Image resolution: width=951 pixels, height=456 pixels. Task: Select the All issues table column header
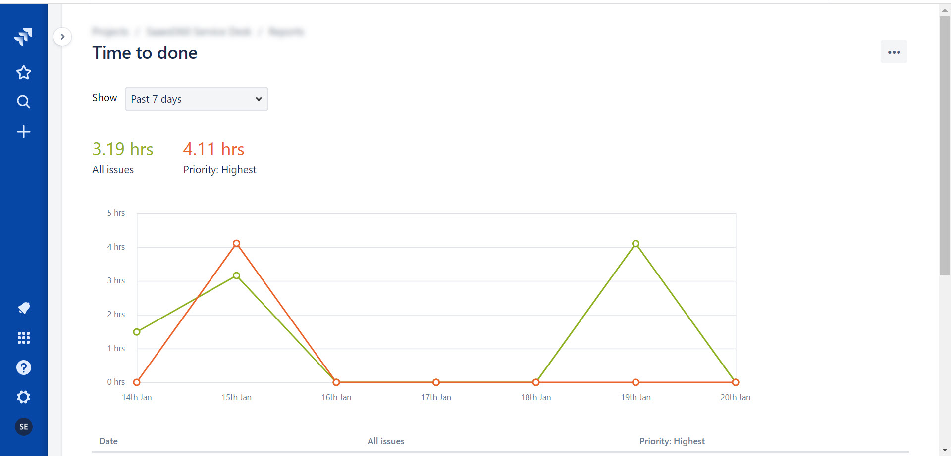point(386,441)
